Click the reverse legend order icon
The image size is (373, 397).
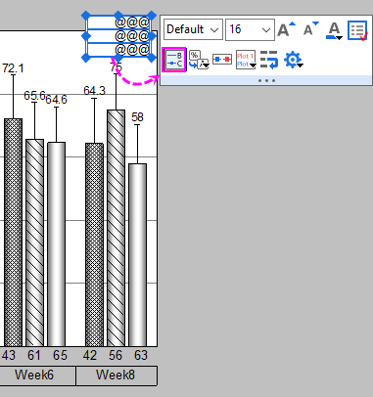click(269, 60)
